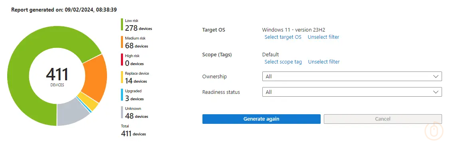Click the blue Upgraded legend swatch
The width and height of the screenshot is (450, 147).
click(x=122, y=95)
